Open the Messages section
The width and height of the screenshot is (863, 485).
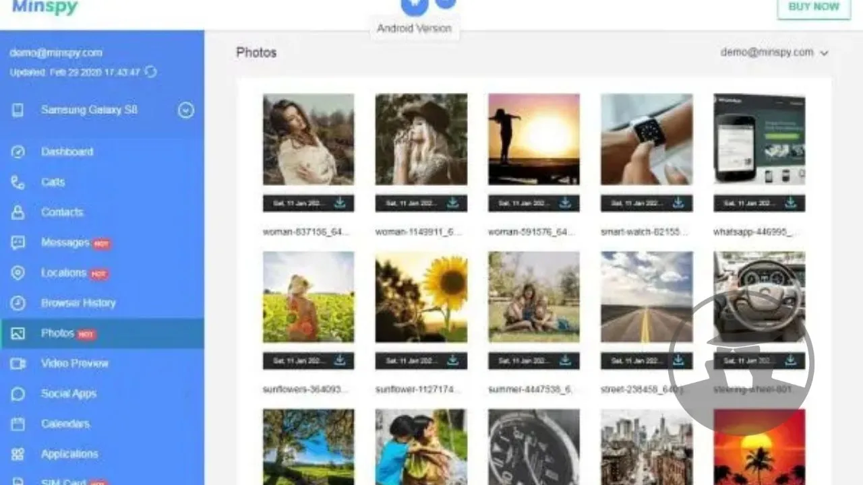pyautogui.click(x=65, y=243)
